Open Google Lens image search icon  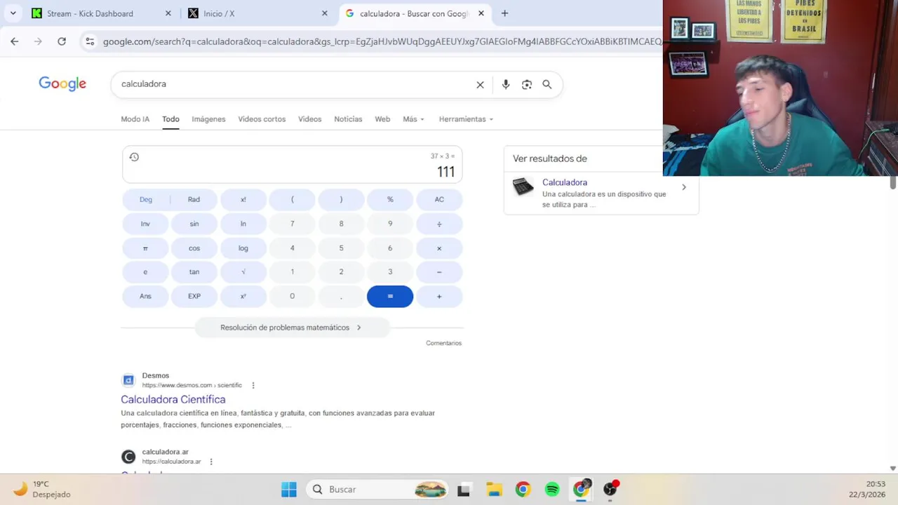pyautogui.click(x=527, y=85)
